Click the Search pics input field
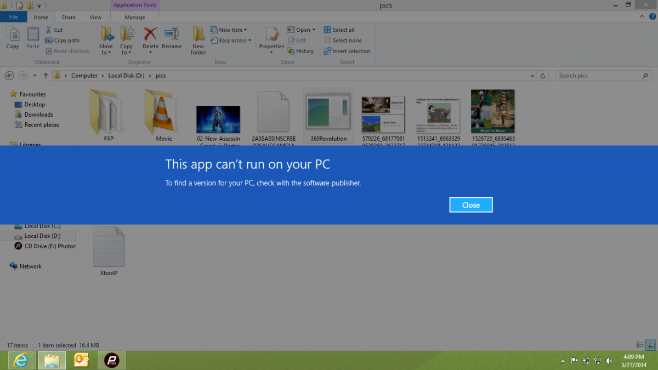 600,76
